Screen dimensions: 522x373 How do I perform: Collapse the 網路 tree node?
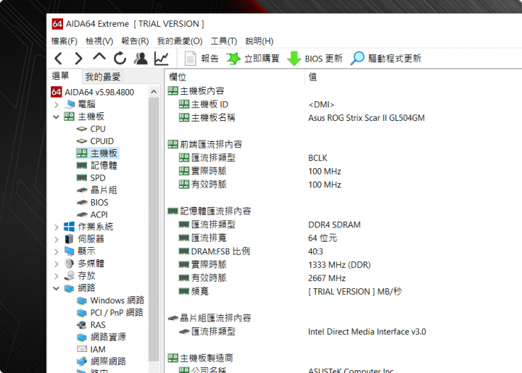point(57,288)
